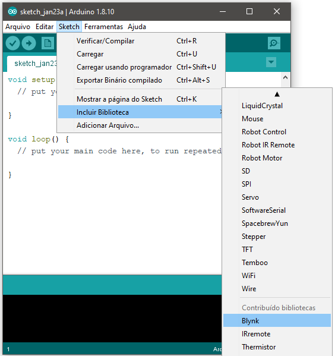Choose Adicionar Arquivo... entry
The image size is (335, 356).
[140, 125]
